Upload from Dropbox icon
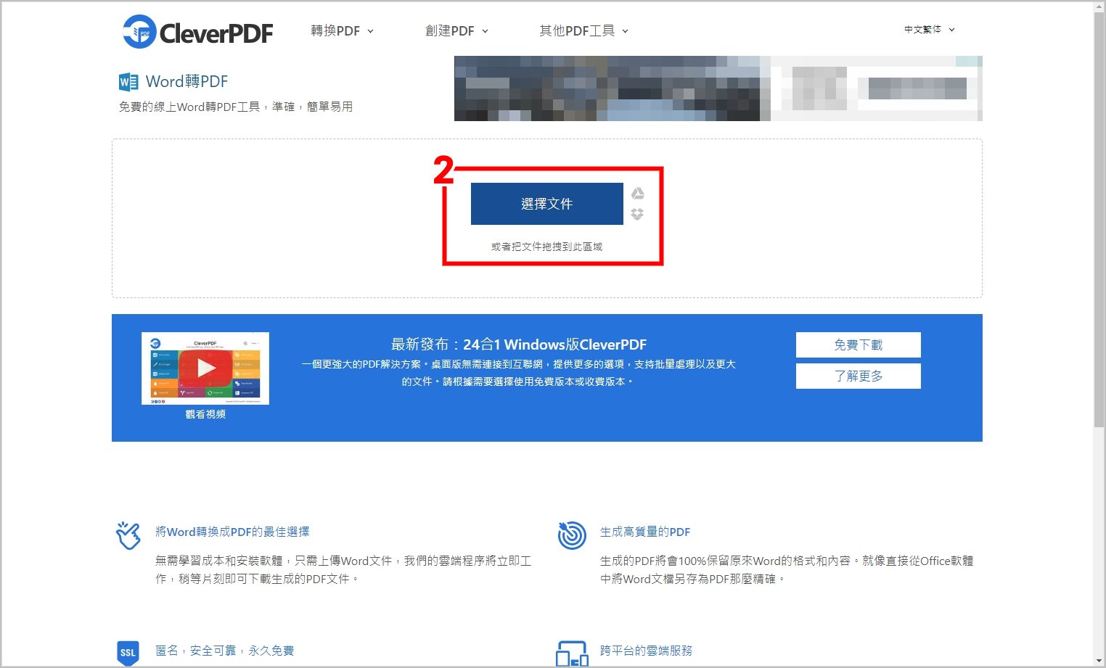The height and width of the screenshot is (668, 1106). tap(637, 214)
